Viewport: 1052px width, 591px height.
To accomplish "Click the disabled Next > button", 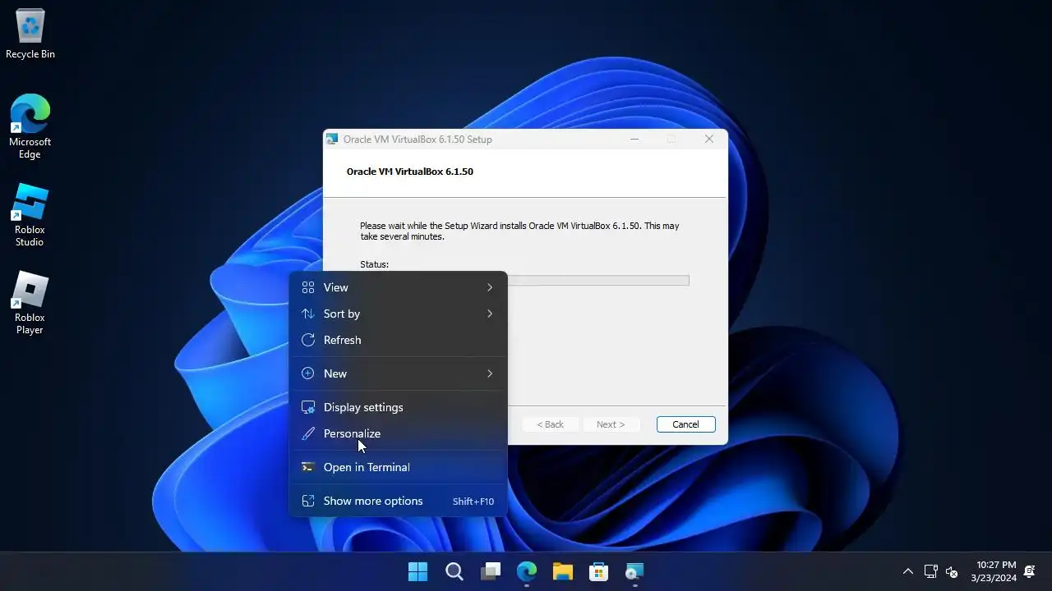I will [x=611, y=424].
